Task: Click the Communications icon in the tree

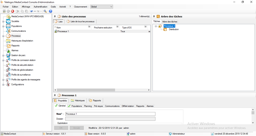Action: pos(8,31)
